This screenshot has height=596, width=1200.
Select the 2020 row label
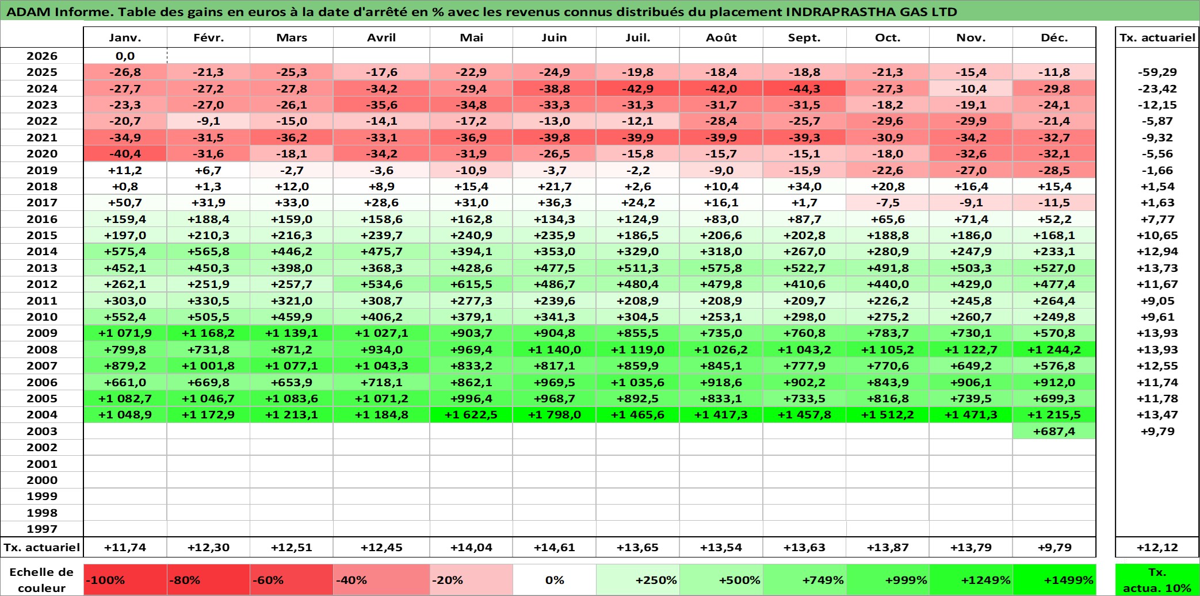click(42, 153)
